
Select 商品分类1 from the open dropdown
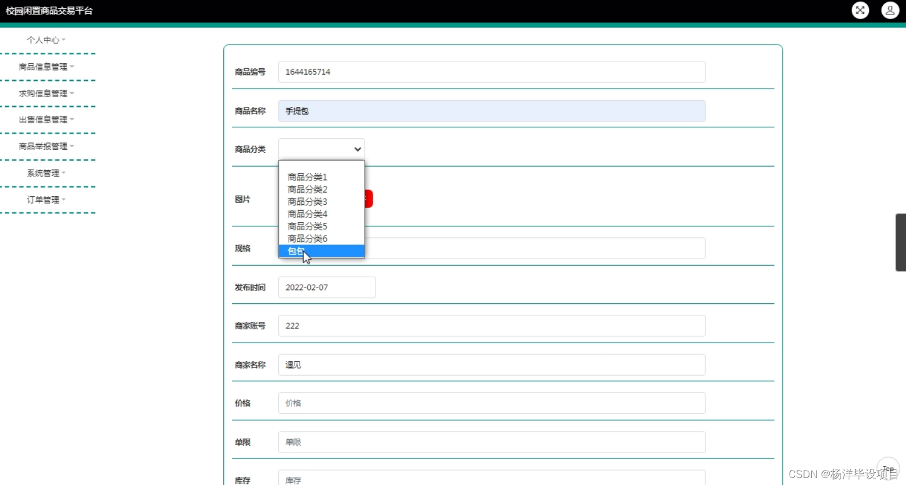point(307,177)
